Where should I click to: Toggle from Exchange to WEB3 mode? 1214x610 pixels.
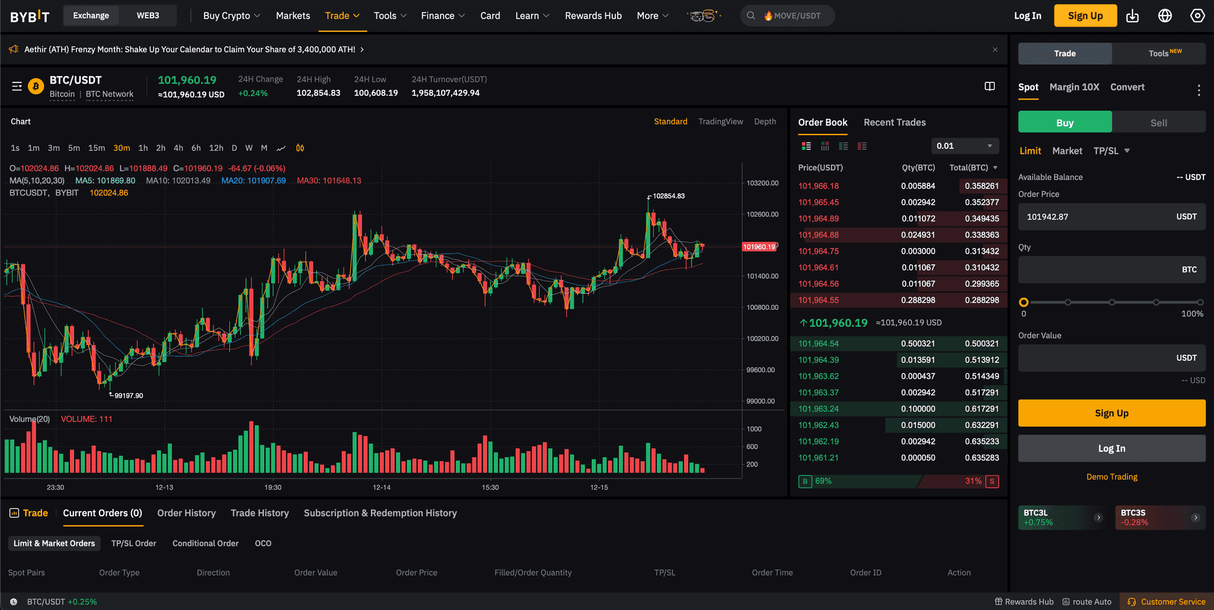(x=148, y=15)
